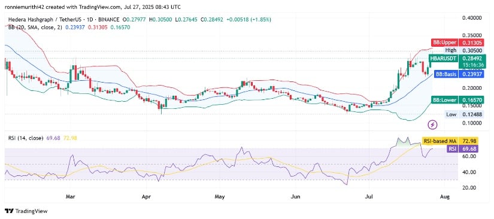Click the 0.20000 price axis value

[472, 88]
